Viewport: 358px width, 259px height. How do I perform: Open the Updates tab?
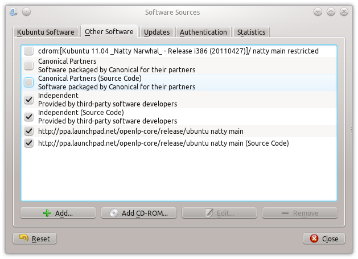157,32
